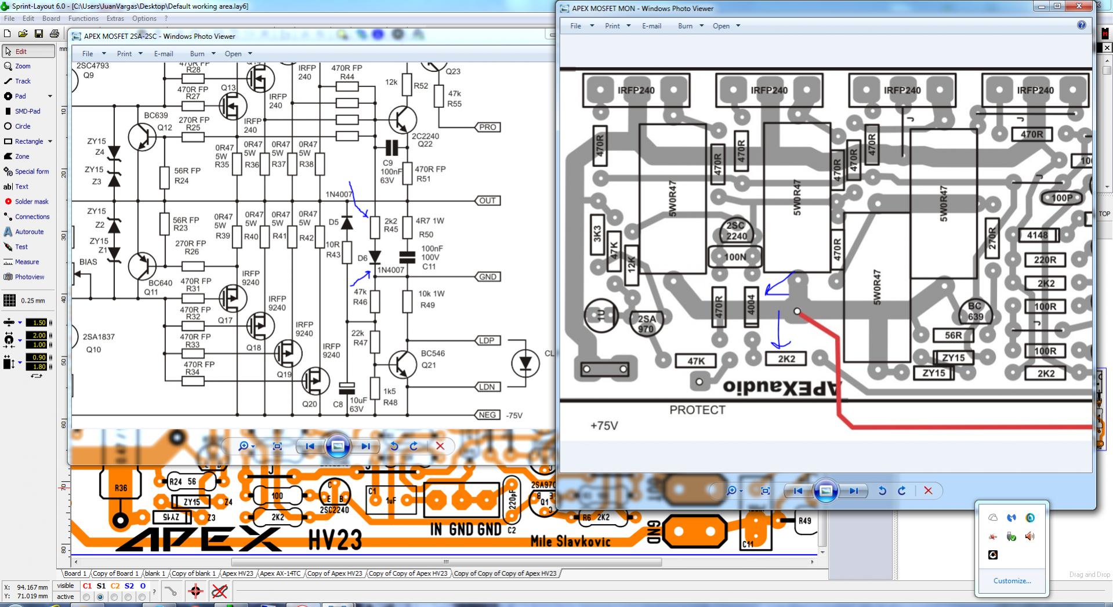The height and width of the screenshot is (607, 1113).
Task: Open pad size presets dropdown arrow
Action: pyautogui.click(x=20, y=340)
